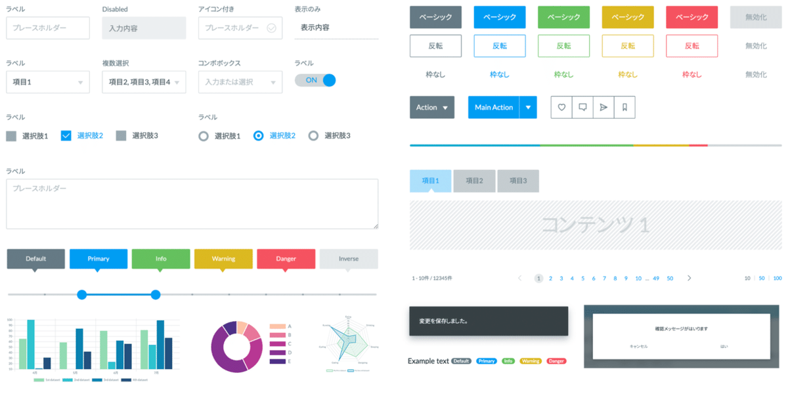Screen dimensions: 788x394
Task: Select the 選択肢3 radio button
Action: click(x=314, y=136)
